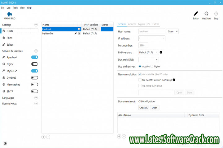Enable the DynDNS switch
This screenshot has width=223, height=148.
pos(35,78)
